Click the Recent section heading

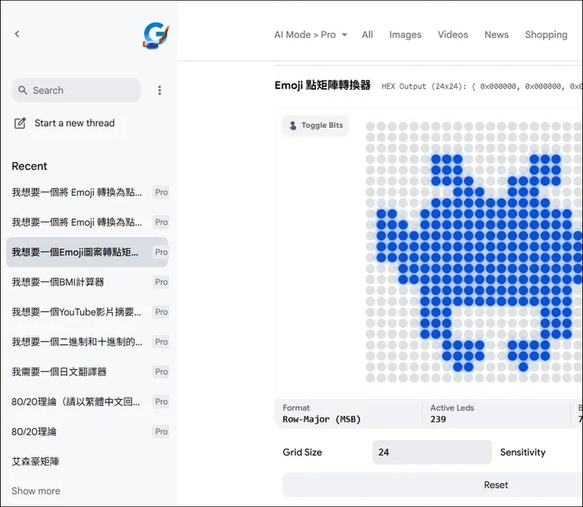click(x=29, y=166)
